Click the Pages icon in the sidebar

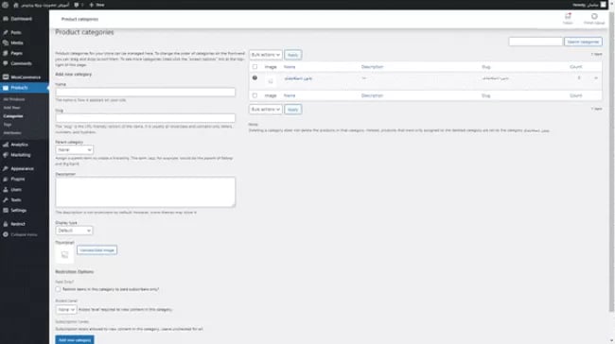pos(6,53)
